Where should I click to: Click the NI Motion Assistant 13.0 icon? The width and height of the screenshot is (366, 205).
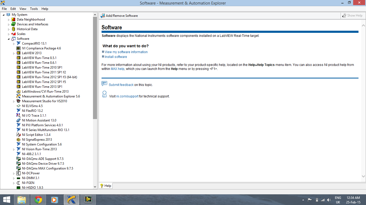18,120
